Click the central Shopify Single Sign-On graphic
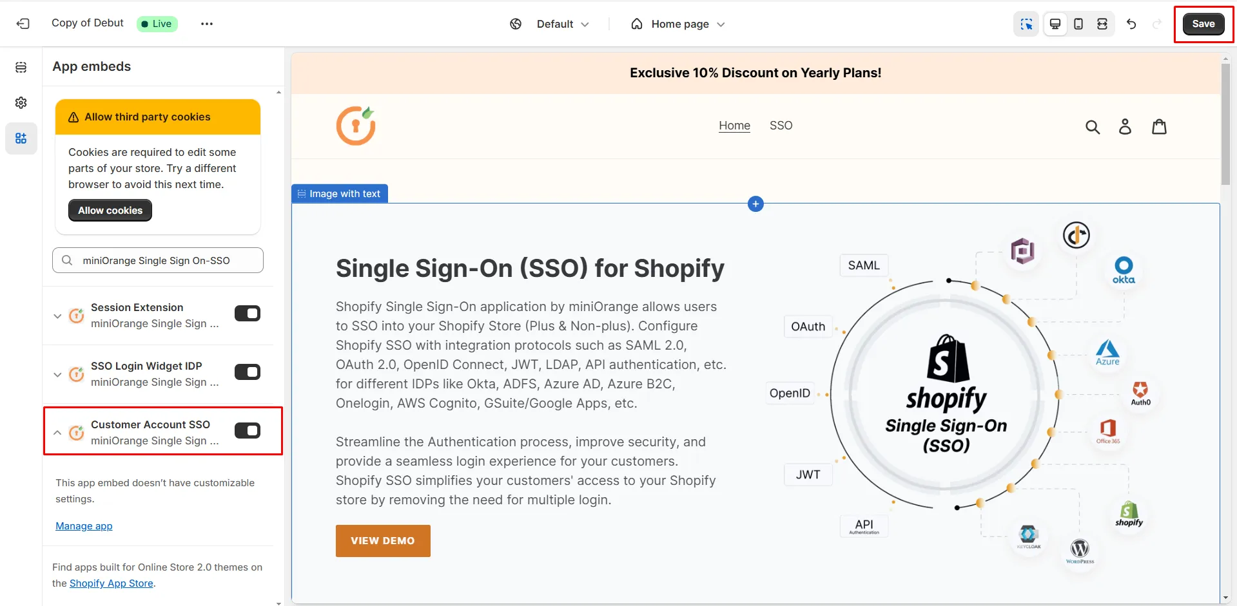Image resolution: width=1237 pixels, height=606 pixels. click(x=946, y=394)
